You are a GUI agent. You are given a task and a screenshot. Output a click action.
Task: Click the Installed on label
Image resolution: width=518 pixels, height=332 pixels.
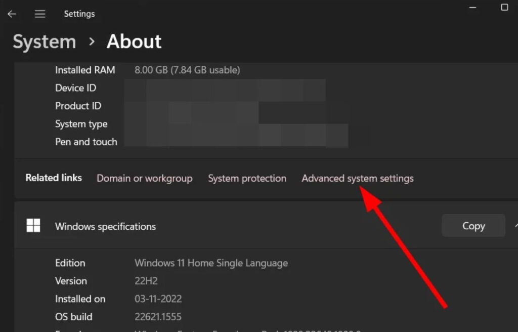pos(80,299)
